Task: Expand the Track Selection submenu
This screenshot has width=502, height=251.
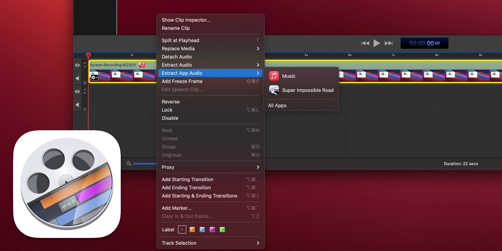Action: coord(179,243)
